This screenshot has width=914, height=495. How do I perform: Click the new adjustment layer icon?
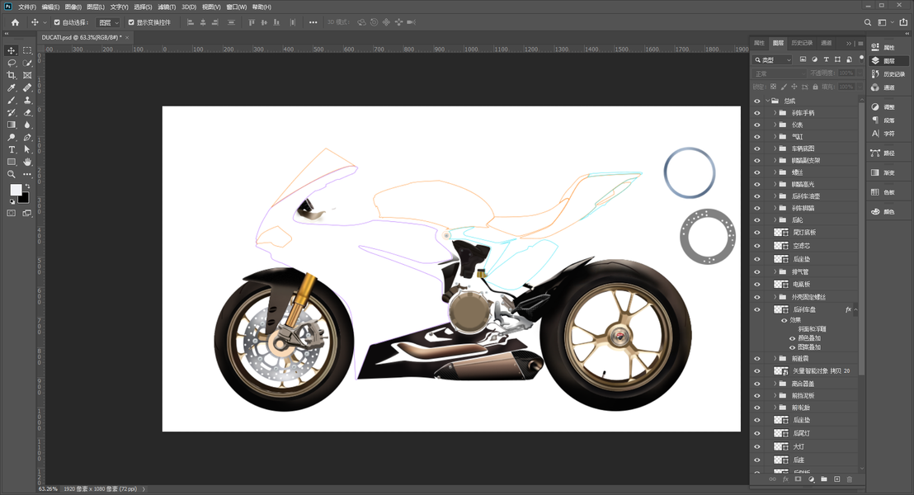pyautogui.click(x=811, y=479)
